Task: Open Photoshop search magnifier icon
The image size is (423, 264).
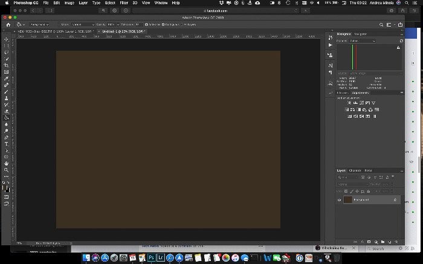Action: [x=381, y=25]
